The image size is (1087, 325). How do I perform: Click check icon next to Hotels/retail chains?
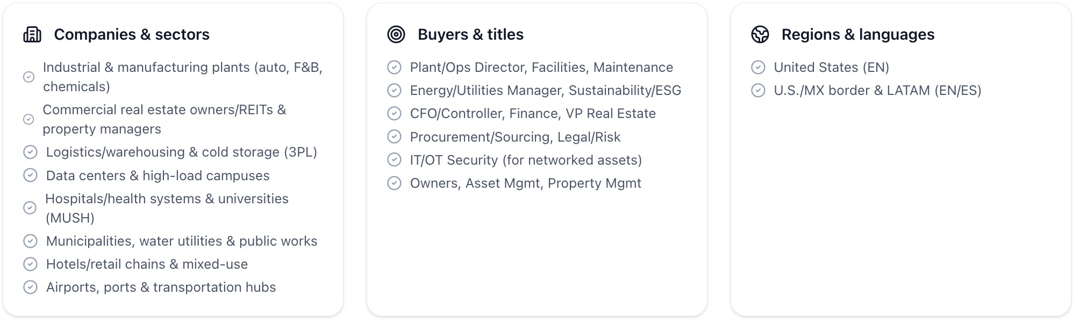(30, 264)
